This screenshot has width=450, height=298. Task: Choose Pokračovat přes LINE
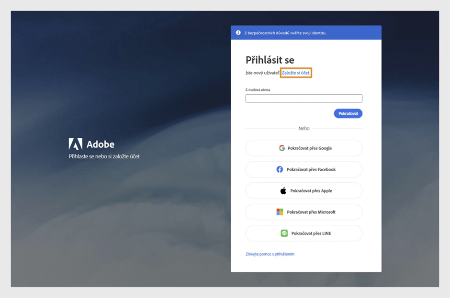point(304,233)
